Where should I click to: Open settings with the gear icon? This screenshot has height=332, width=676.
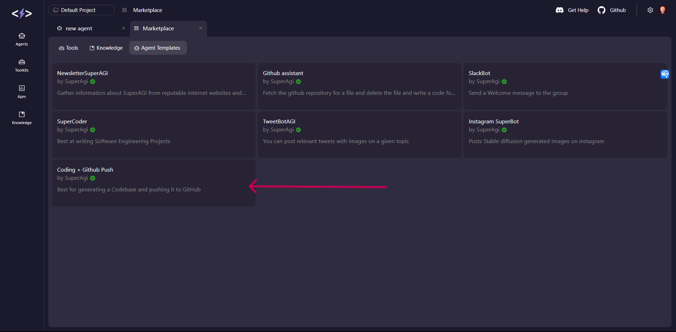point(650,10)
